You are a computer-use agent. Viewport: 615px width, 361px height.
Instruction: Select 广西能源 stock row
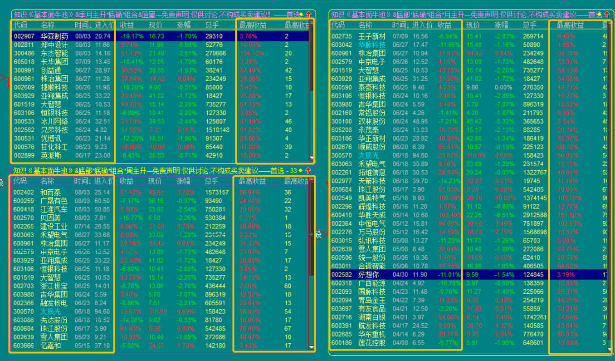pos(469,283)
